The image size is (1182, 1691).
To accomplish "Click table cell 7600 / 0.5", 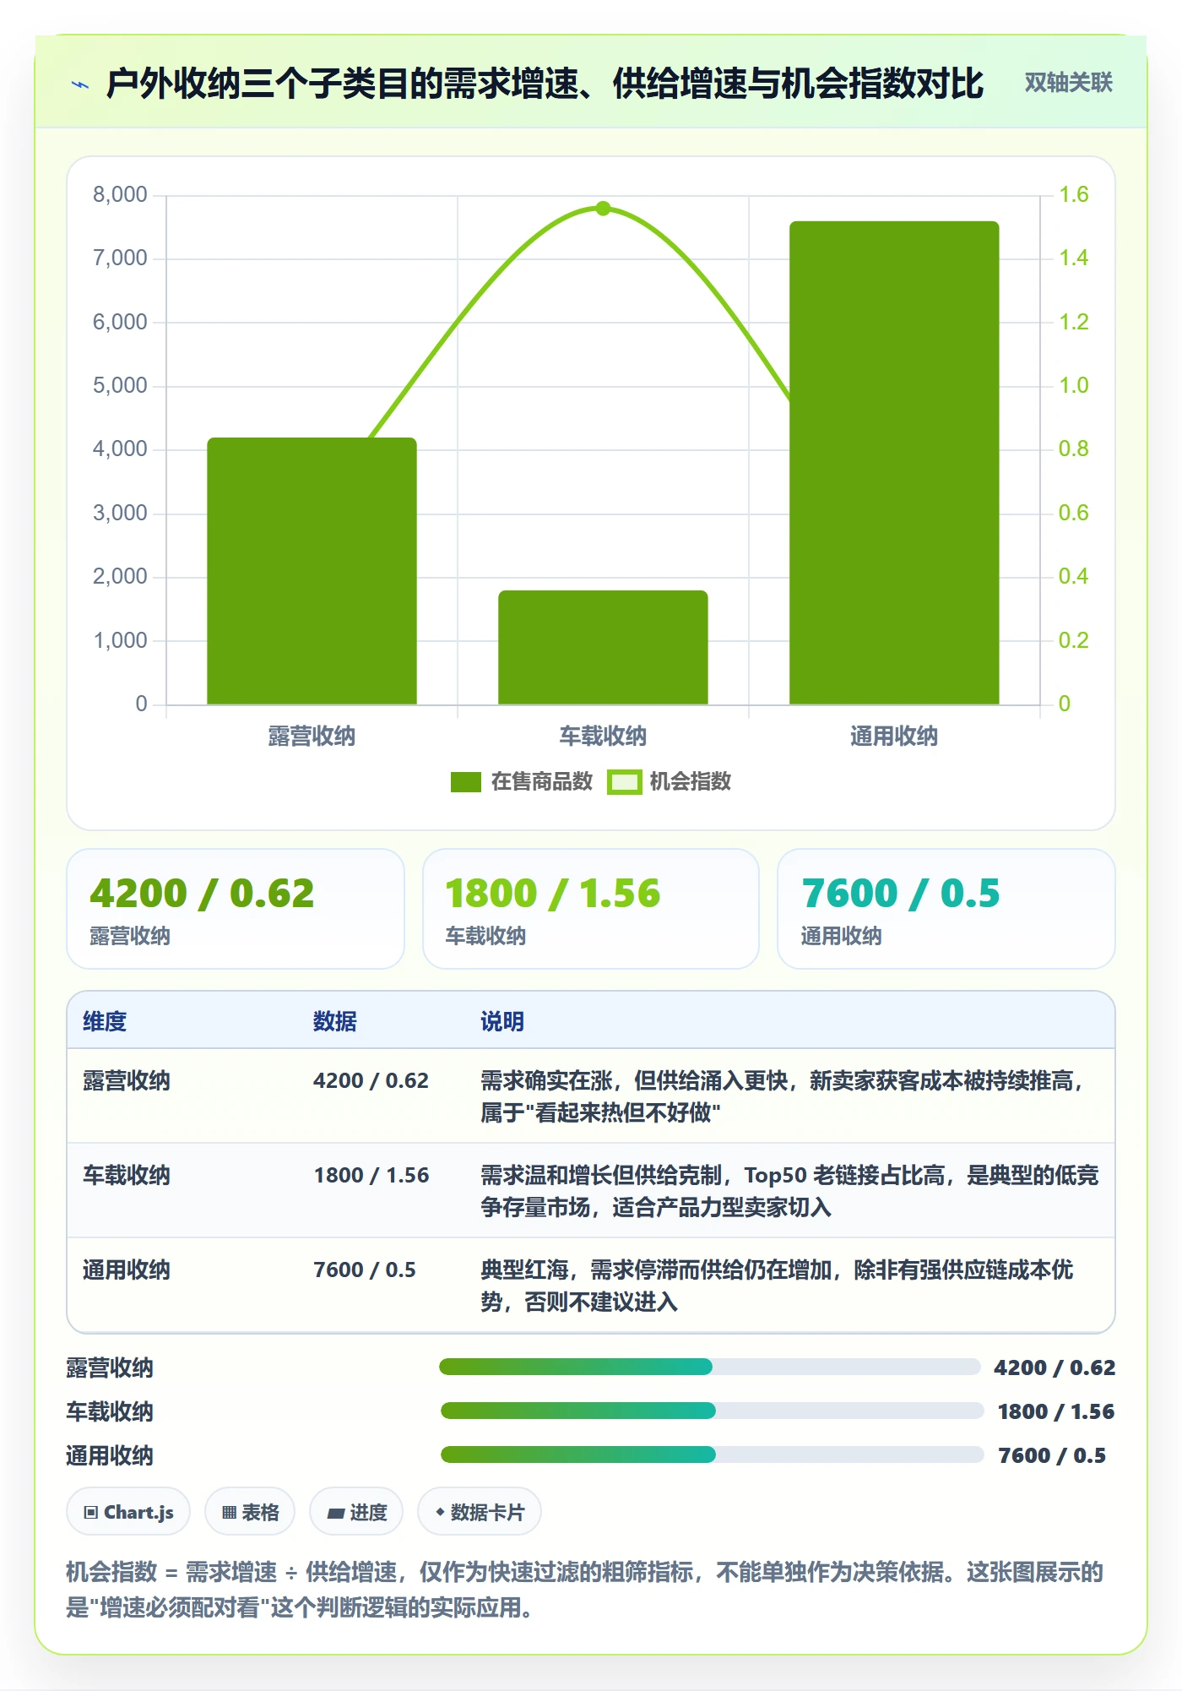I will [365, 1270].
